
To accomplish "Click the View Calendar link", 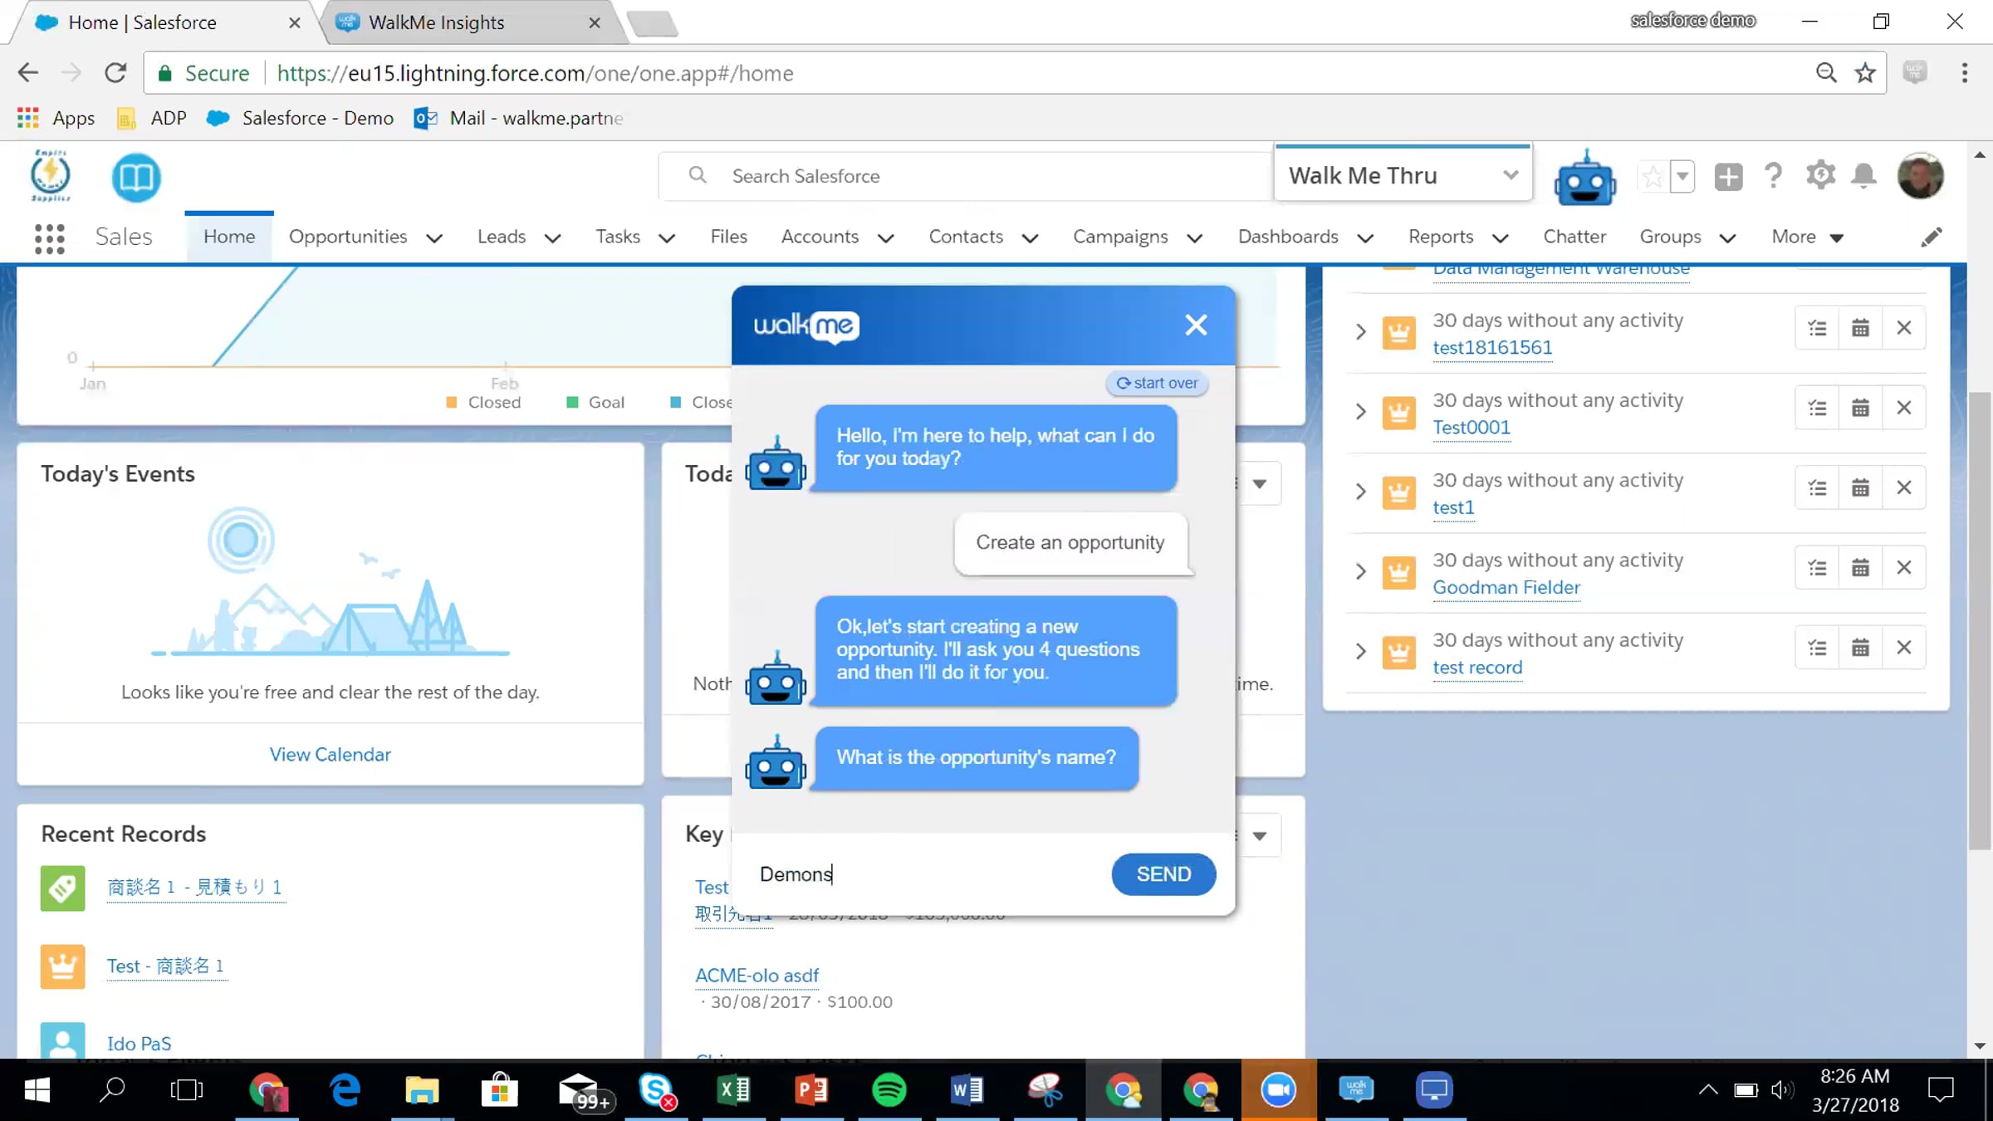I will (330, 754).
